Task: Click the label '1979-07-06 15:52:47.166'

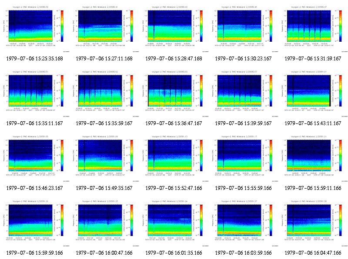Action: [174, 188]
